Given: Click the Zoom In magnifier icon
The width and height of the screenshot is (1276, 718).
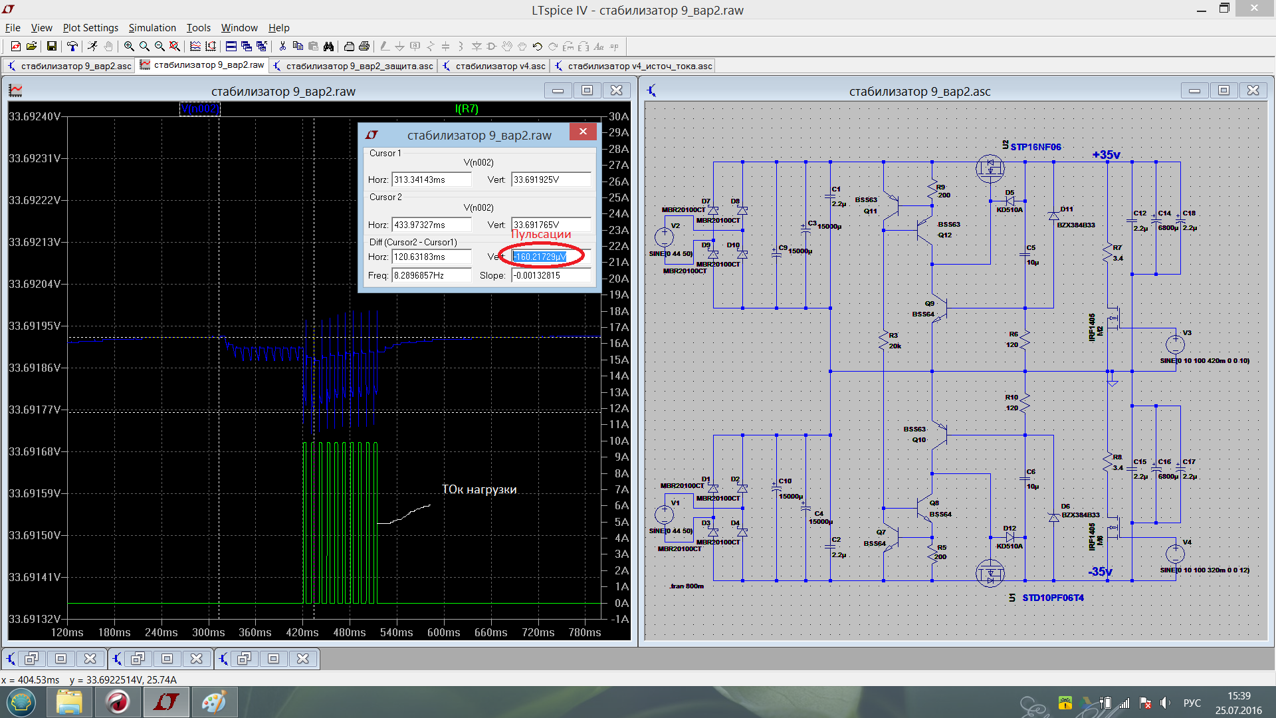Looking at the screenshot, I should 129,47.
